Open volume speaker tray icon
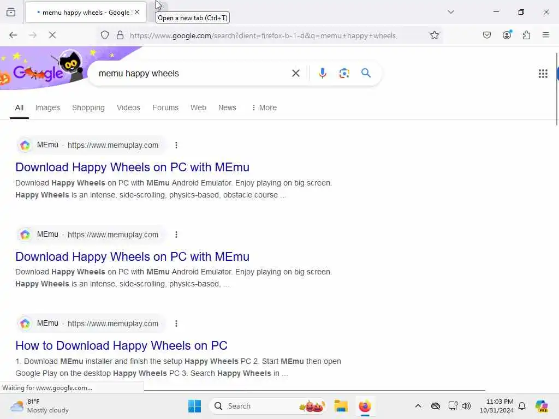 pos(466,406)
